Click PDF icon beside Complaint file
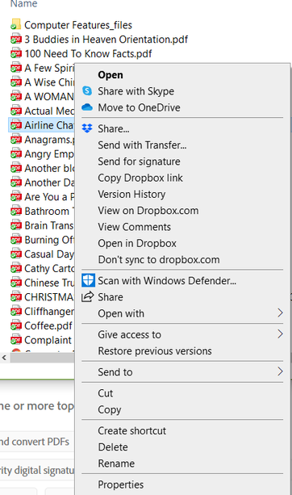Image resolution: width=292 pixels, height=495 pixels. [16, 340]
